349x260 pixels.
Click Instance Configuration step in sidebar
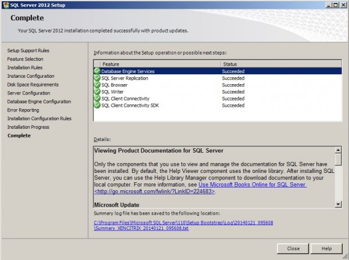point(31,76)
